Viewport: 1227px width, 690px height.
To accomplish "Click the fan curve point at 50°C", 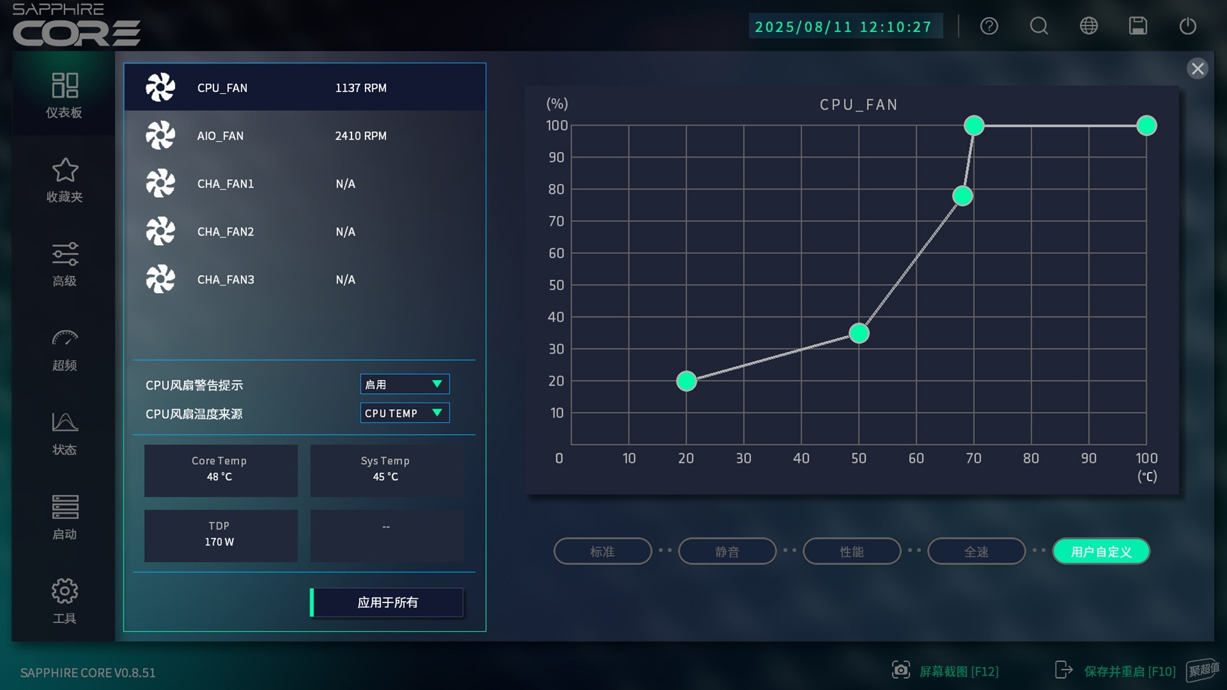I will pos(859,333).
